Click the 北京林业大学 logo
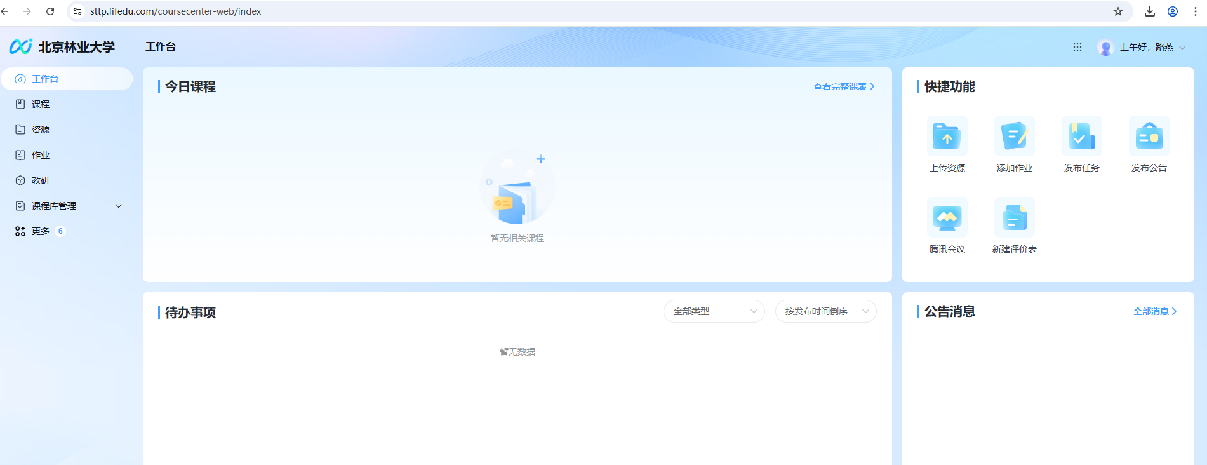This screenshot has height=465, width=1207. (x=62, y=47)
